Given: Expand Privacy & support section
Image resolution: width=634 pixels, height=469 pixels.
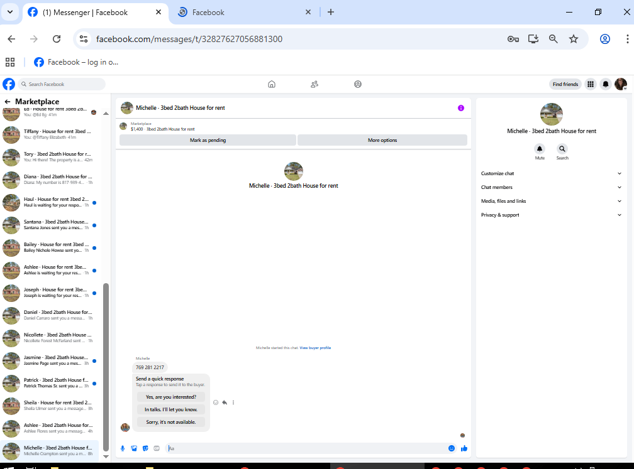Looking at the screenshot, I should click(x=551, y=215).
